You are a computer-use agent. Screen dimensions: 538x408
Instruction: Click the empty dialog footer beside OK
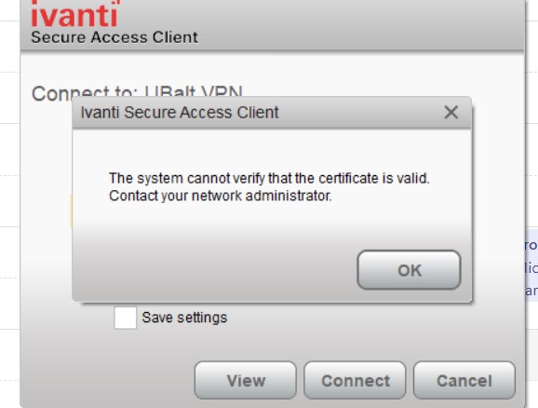[x=213, y=270]
